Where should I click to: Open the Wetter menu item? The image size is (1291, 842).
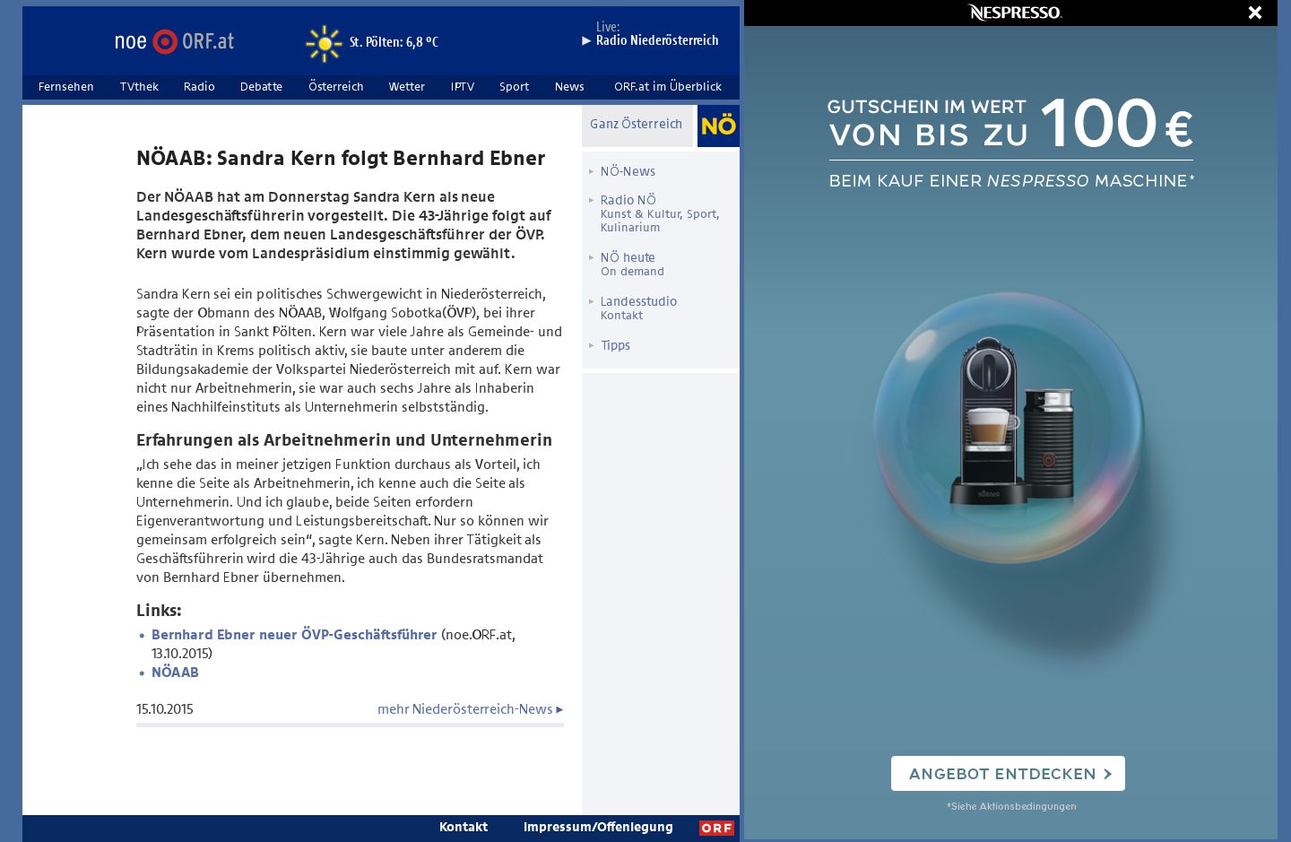click(407, 87)
